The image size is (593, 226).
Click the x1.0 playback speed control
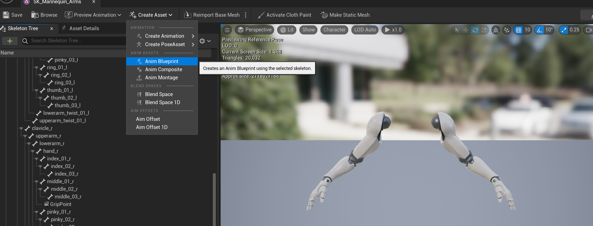coord(393,30)
